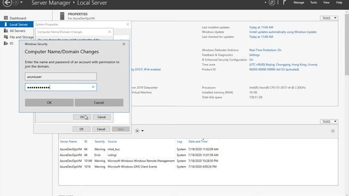Sort events by Server Name column
The width and height of the screenshot is (349, 196).
coord(68,142)
